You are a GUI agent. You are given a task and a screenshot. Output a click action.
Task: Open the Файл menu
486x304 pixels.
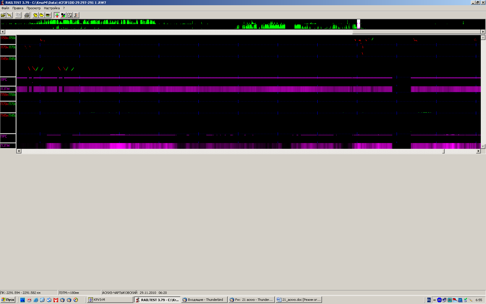5,8
